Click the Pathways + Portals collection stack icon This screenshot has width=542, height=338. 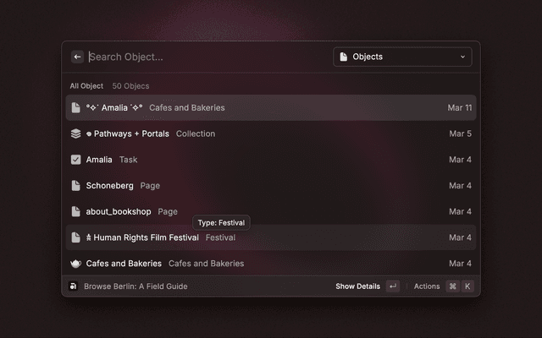point(76,134)
